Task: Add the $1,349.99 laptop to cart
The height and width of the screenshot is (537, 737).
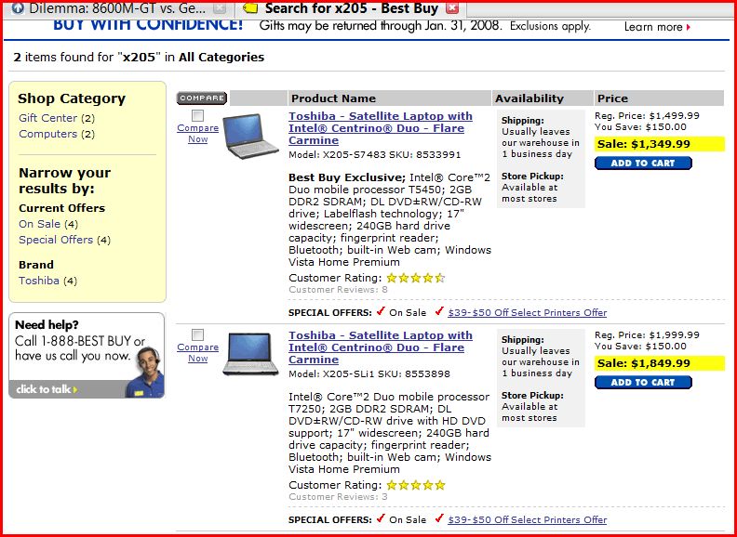Action: (643, 163)
